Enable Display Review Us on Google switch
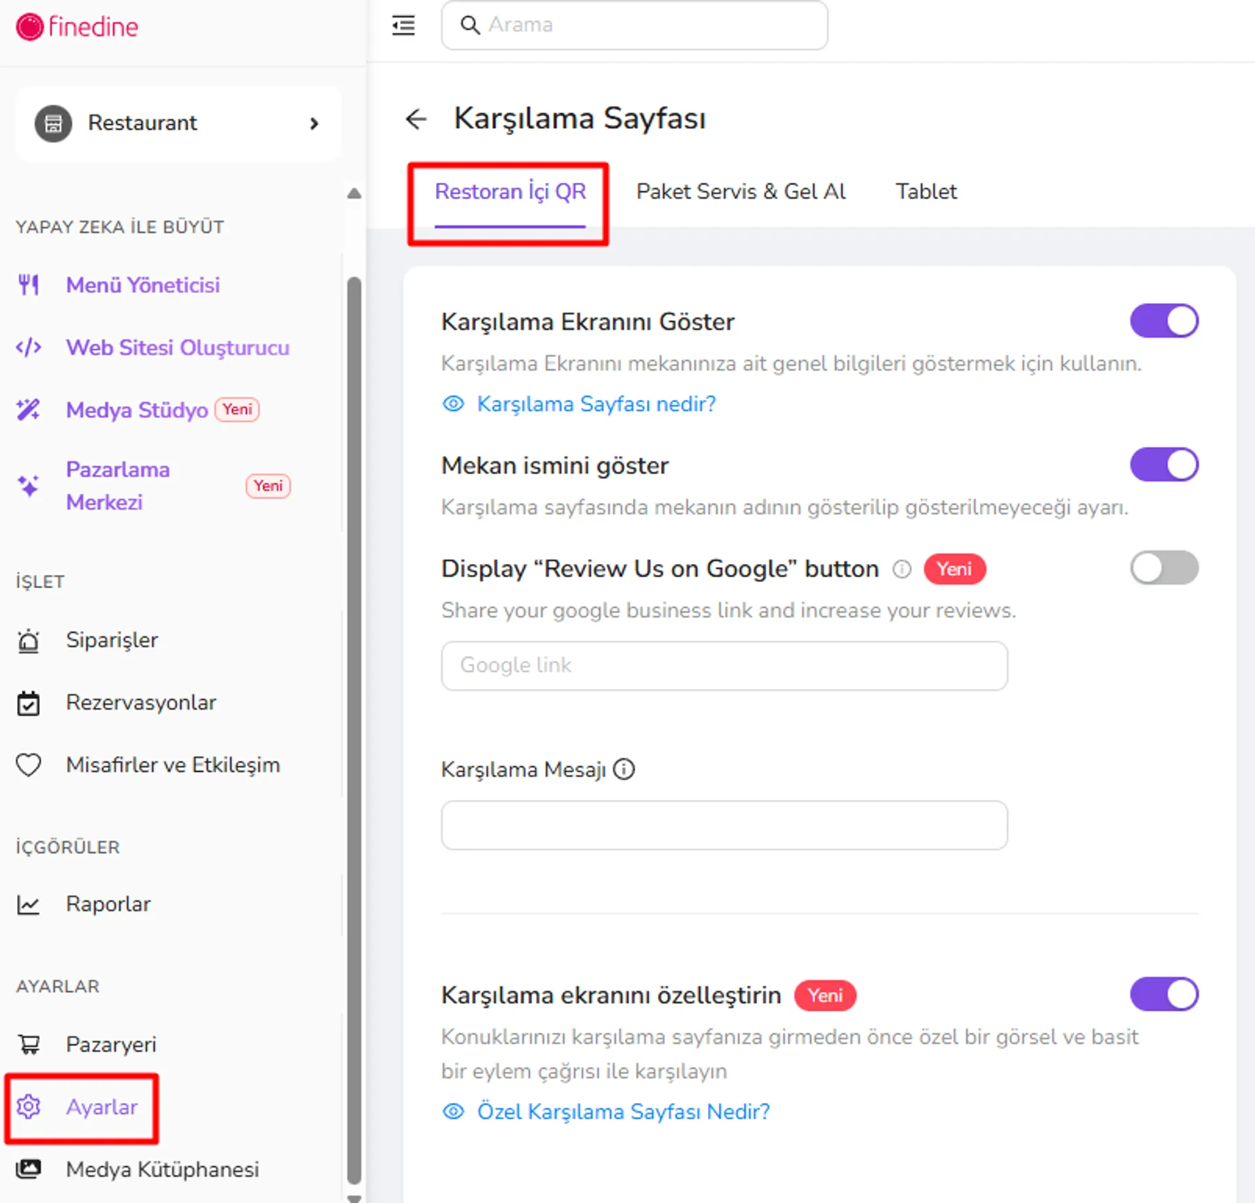Screen dimensions: 1255x1203 1164,568
